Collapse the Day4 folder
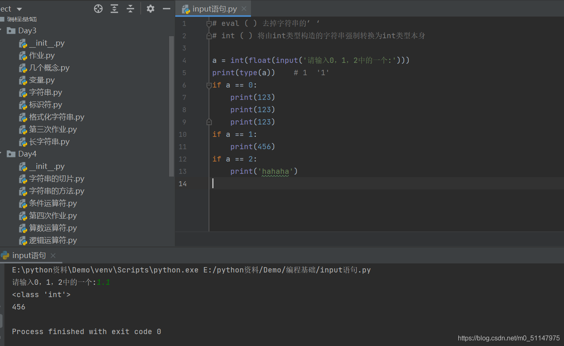 point(1,154)
